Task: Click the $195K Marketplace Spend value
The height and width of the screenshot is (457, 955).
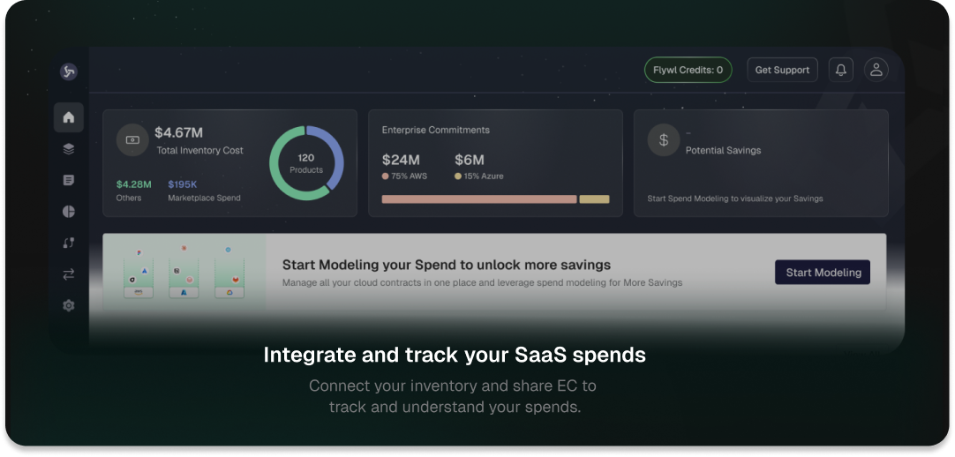Action: click(182, 184)
